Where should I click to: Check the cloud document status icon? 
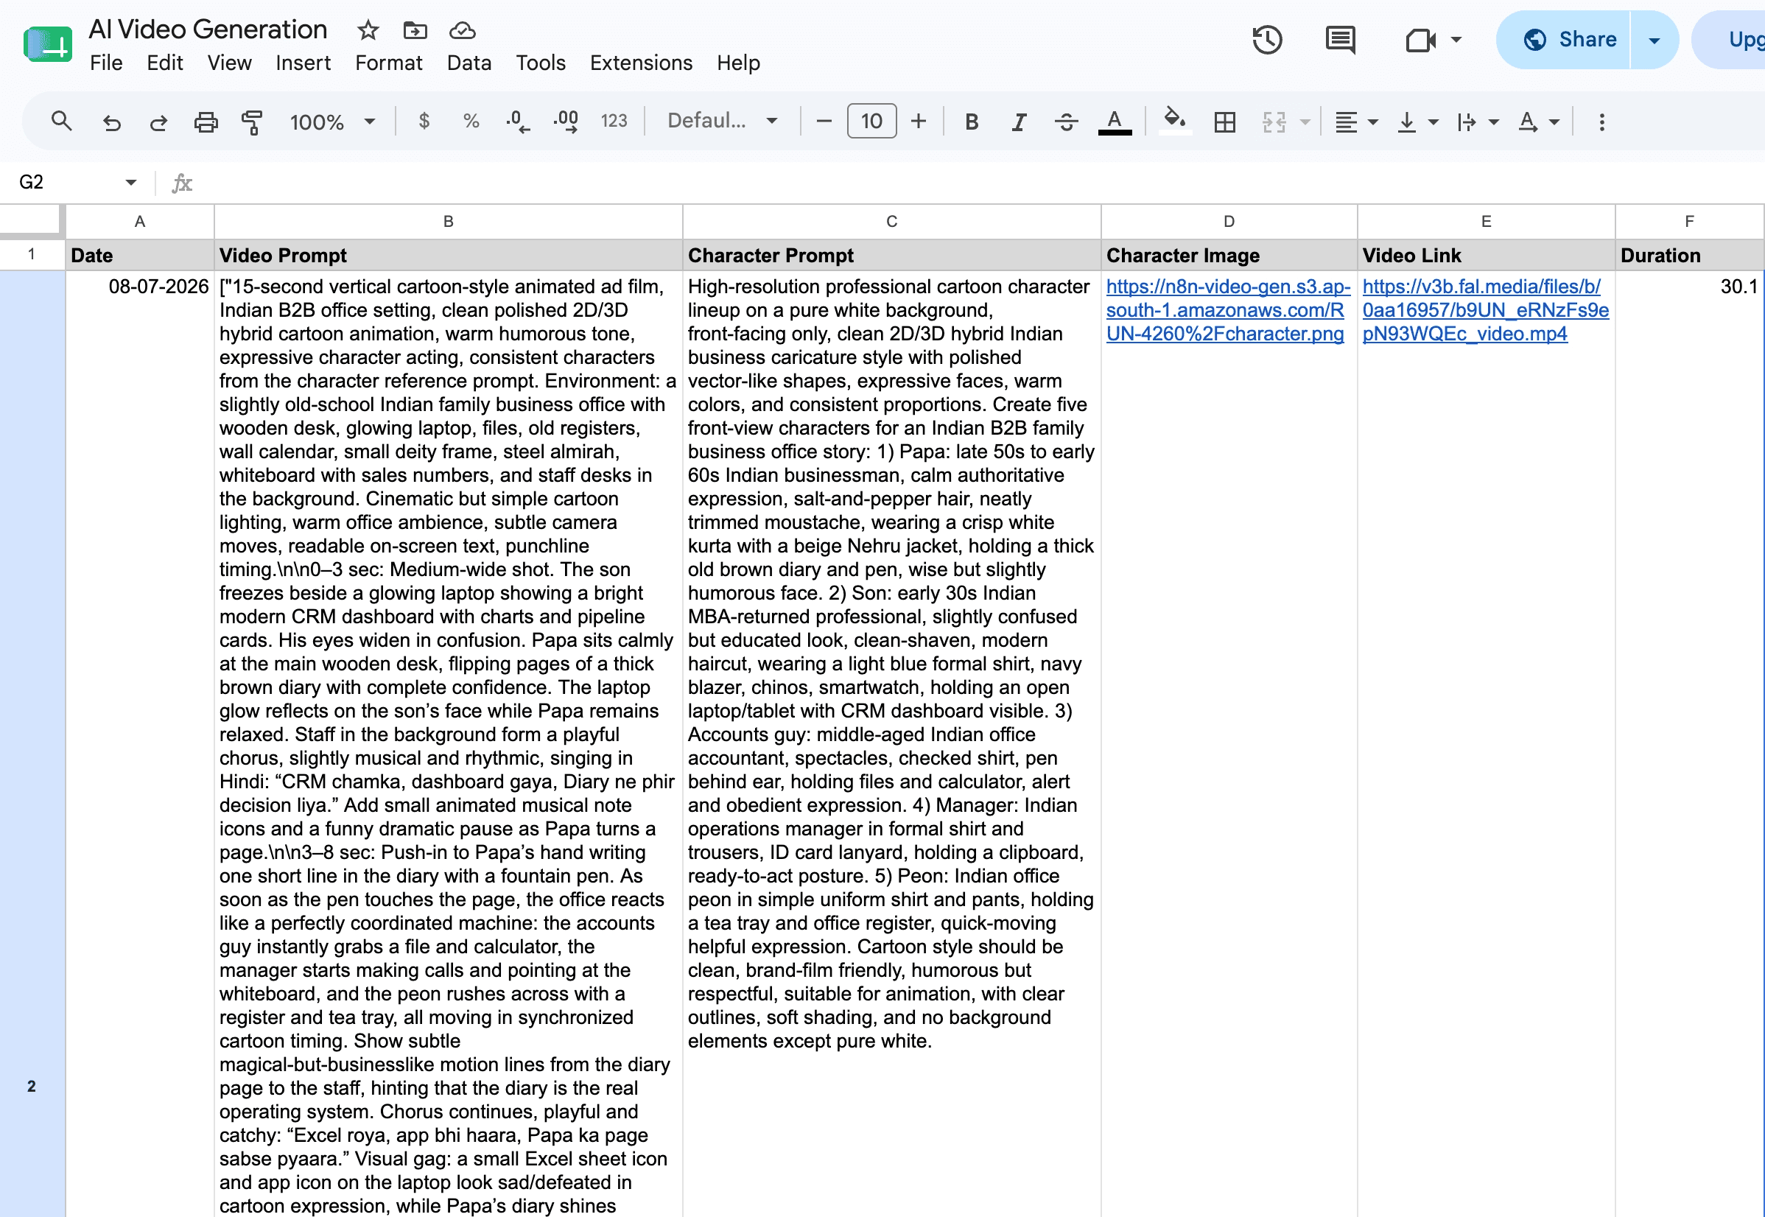coord(462,30)
